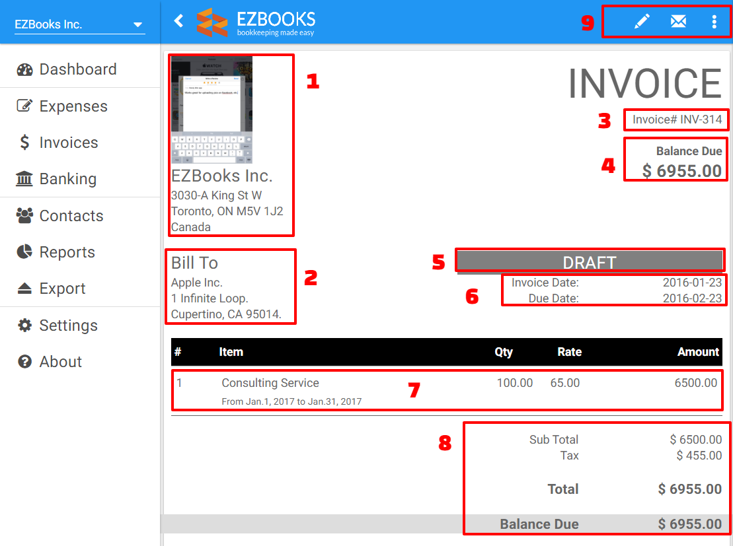Click the 'From Jan.1, 2017 to Jan.31, 2017' description
This screenshot has height=546, width=733.
[x=291, y=401]
